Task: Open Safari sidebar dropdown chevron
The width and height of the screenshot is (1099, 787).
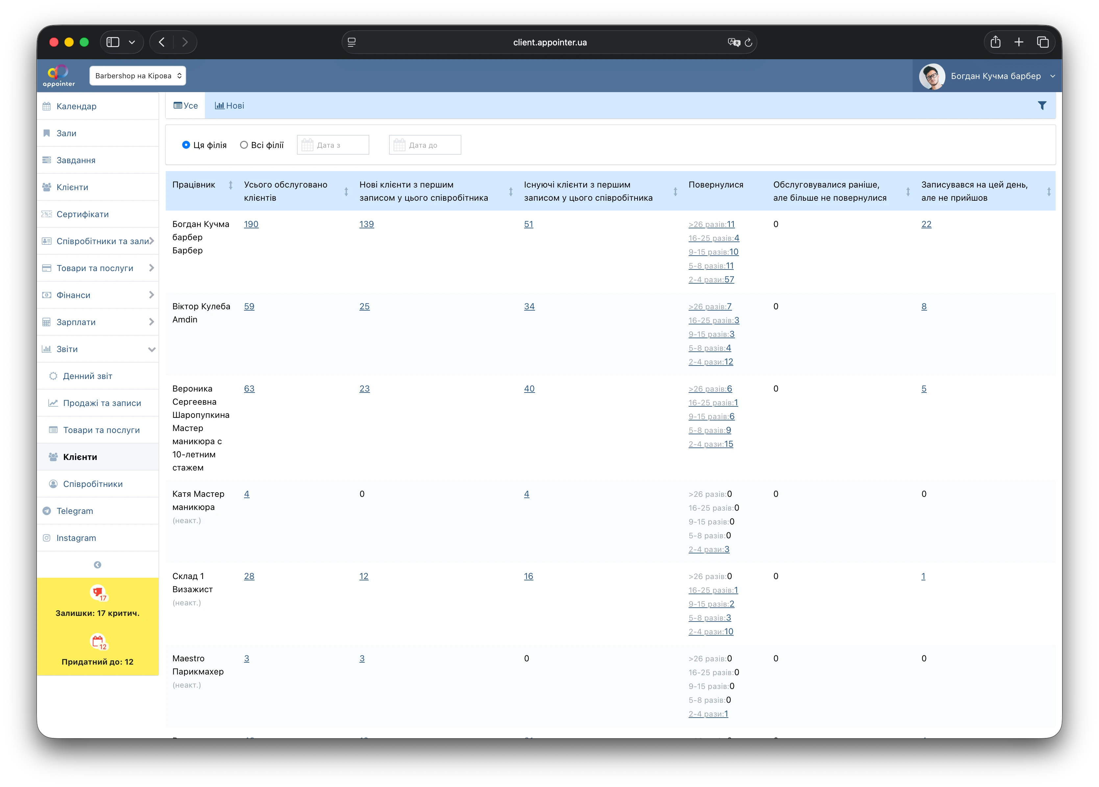Action: click(132, 42)
